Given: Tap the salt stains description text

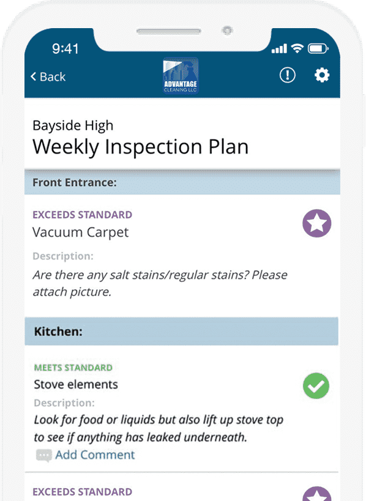Looking at the screenshot, I should [160, 283].
